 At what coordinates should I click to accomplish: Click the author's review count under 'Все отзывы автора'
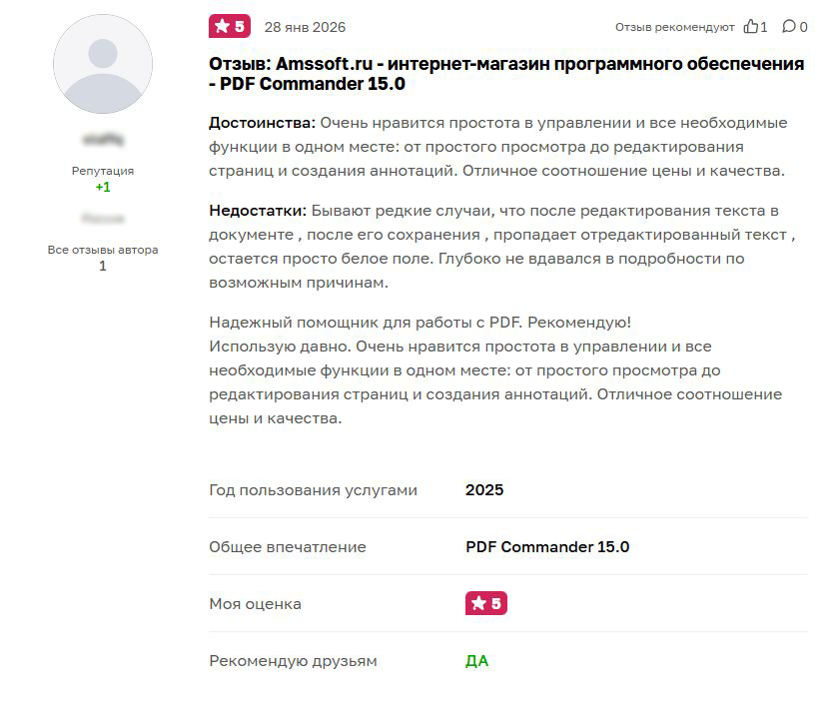[103, 266]
